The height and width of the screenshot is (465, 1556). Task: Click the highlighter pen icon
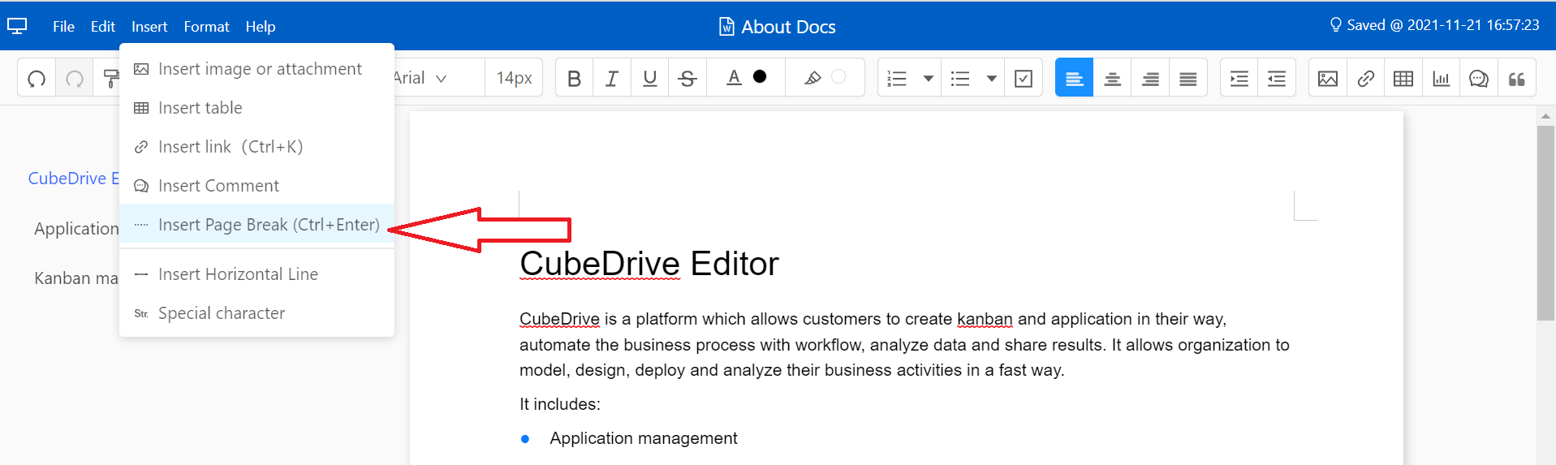coord(812,78)
